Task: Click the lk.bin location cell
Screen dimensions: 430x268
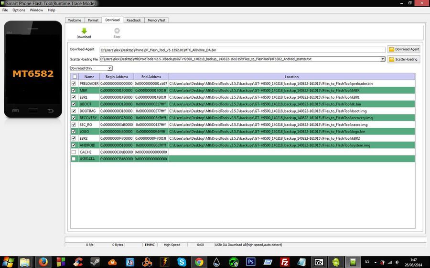Action: point(291,104)
